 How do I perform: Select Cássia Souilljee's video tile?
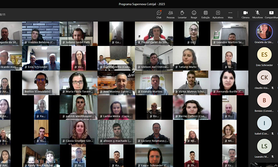pyautogui.click(x=78, y=132)
